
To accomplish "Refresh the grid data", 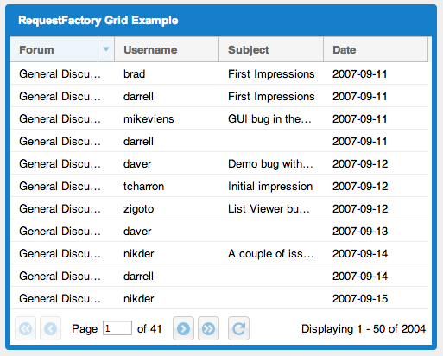I will click(238, 328).
